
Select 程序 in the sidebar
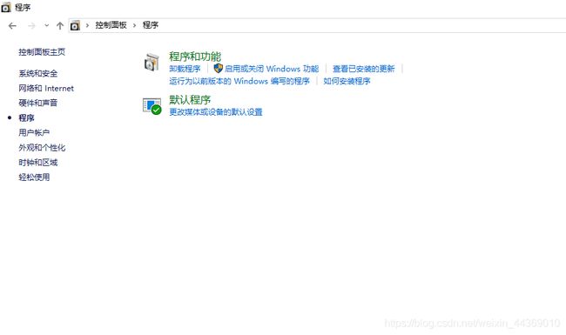(26, 118)
